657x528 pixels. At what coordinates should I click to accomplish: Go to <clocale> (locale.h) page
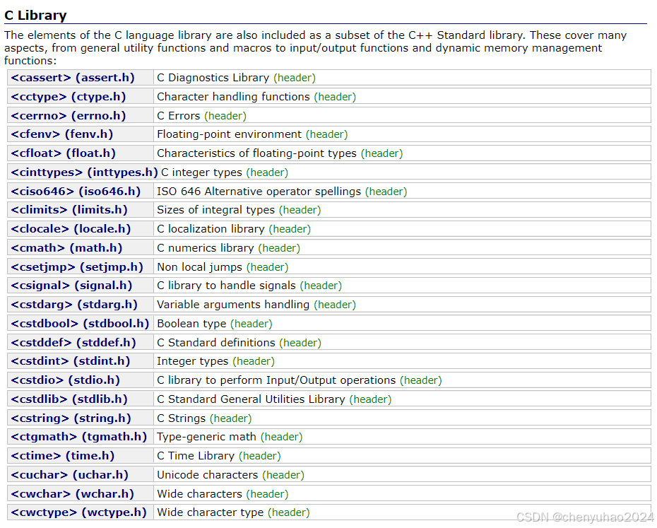click(x=71, y=229)
